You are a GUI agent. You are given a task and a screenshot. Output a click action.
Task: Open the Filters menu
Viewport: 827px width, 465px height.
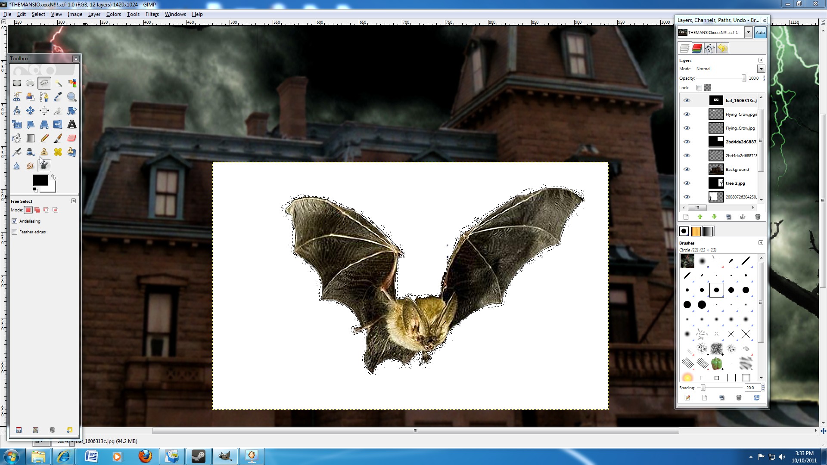152,14
